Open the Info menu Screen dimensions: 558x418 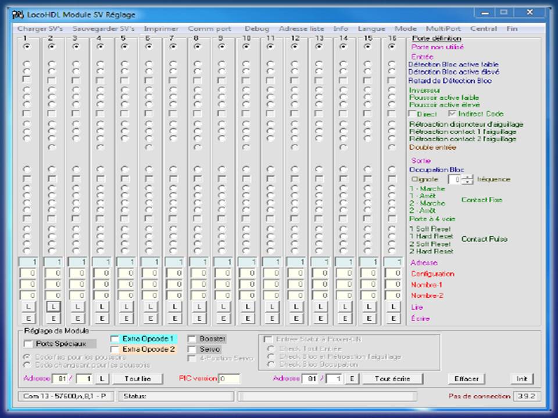click(341, 29)
